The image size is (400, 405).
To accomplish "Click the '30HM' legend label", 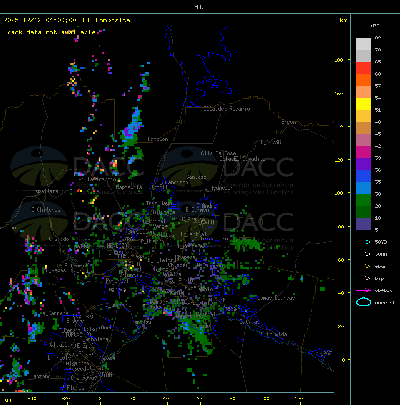I will point(381,254).
